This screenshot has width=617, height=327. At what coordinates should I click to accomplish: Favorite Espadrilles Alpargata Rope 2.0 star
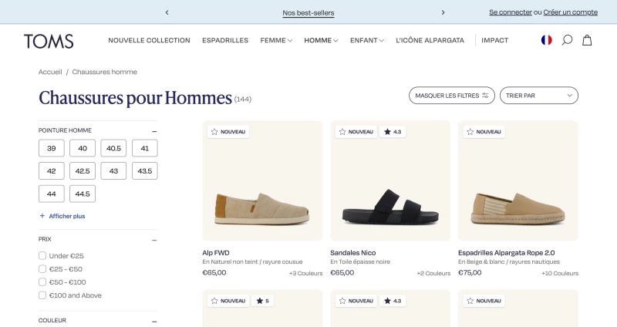coord(470,132)
